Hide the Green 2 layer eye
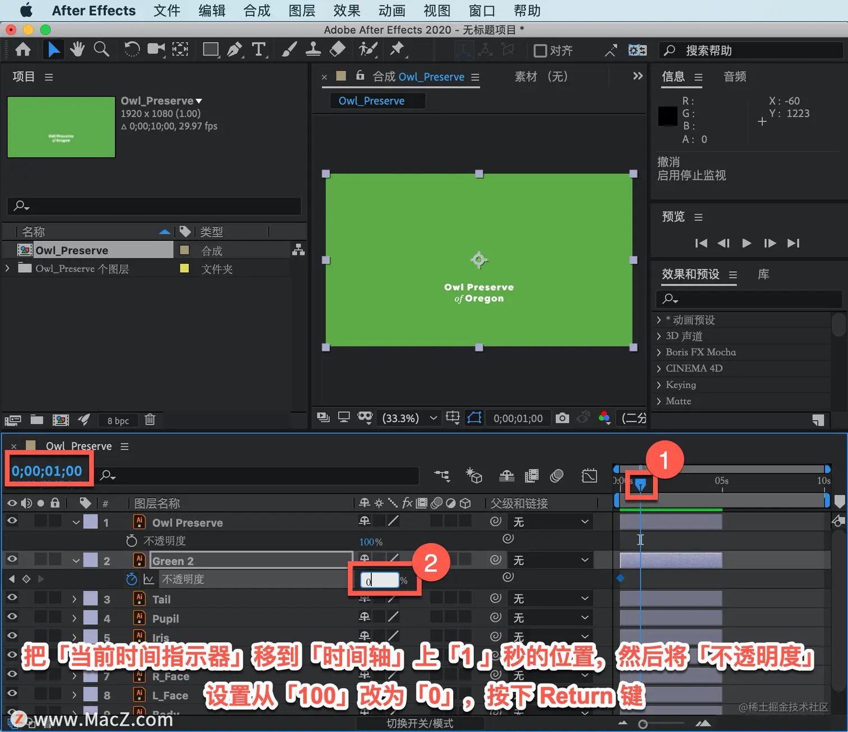The image size is (848, 732). tap(12, 560)
